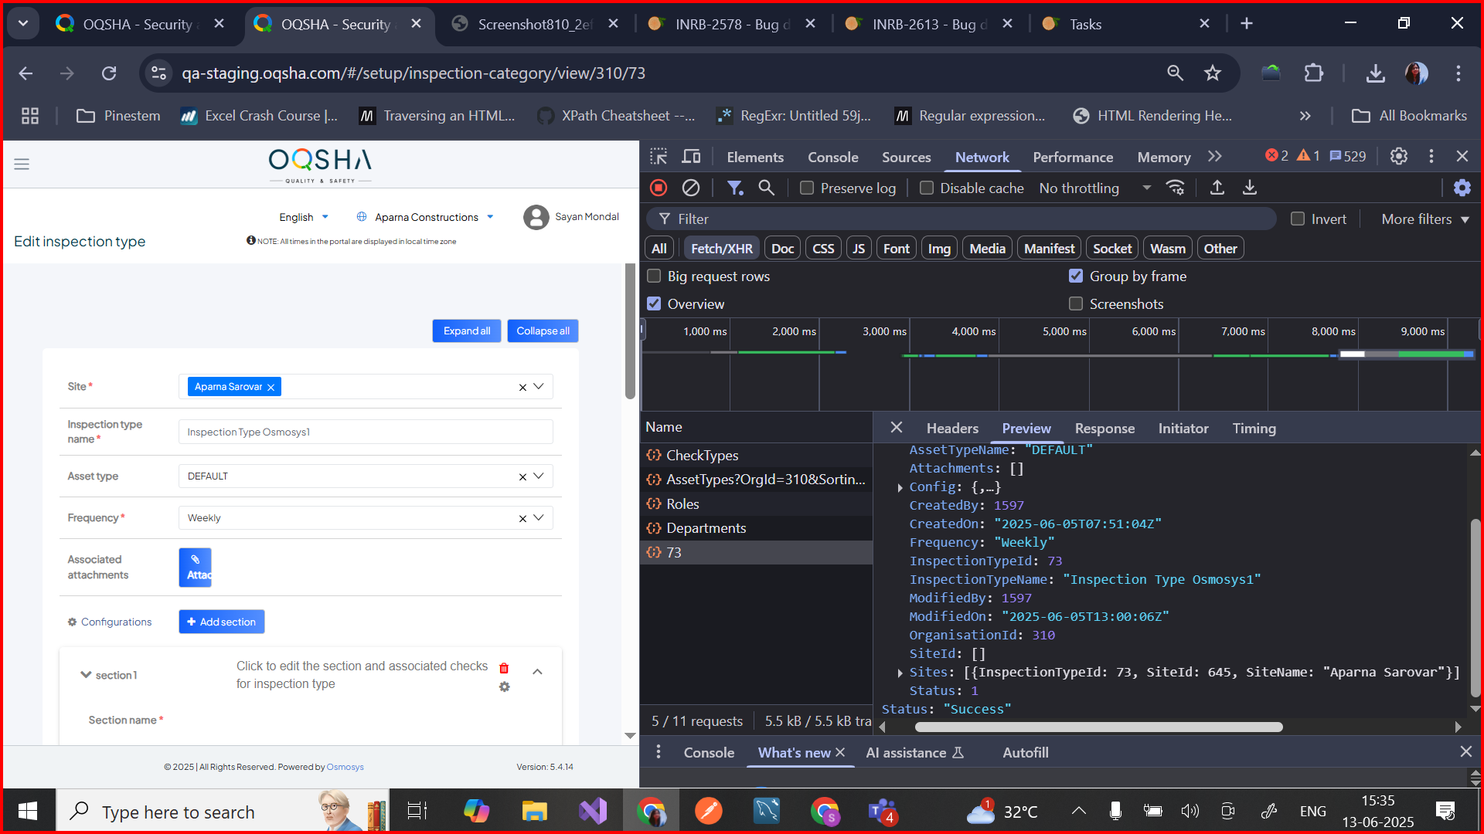1484x834 pixels.
Task: Open the Frequency dropdown arrow
Action: 539,517
